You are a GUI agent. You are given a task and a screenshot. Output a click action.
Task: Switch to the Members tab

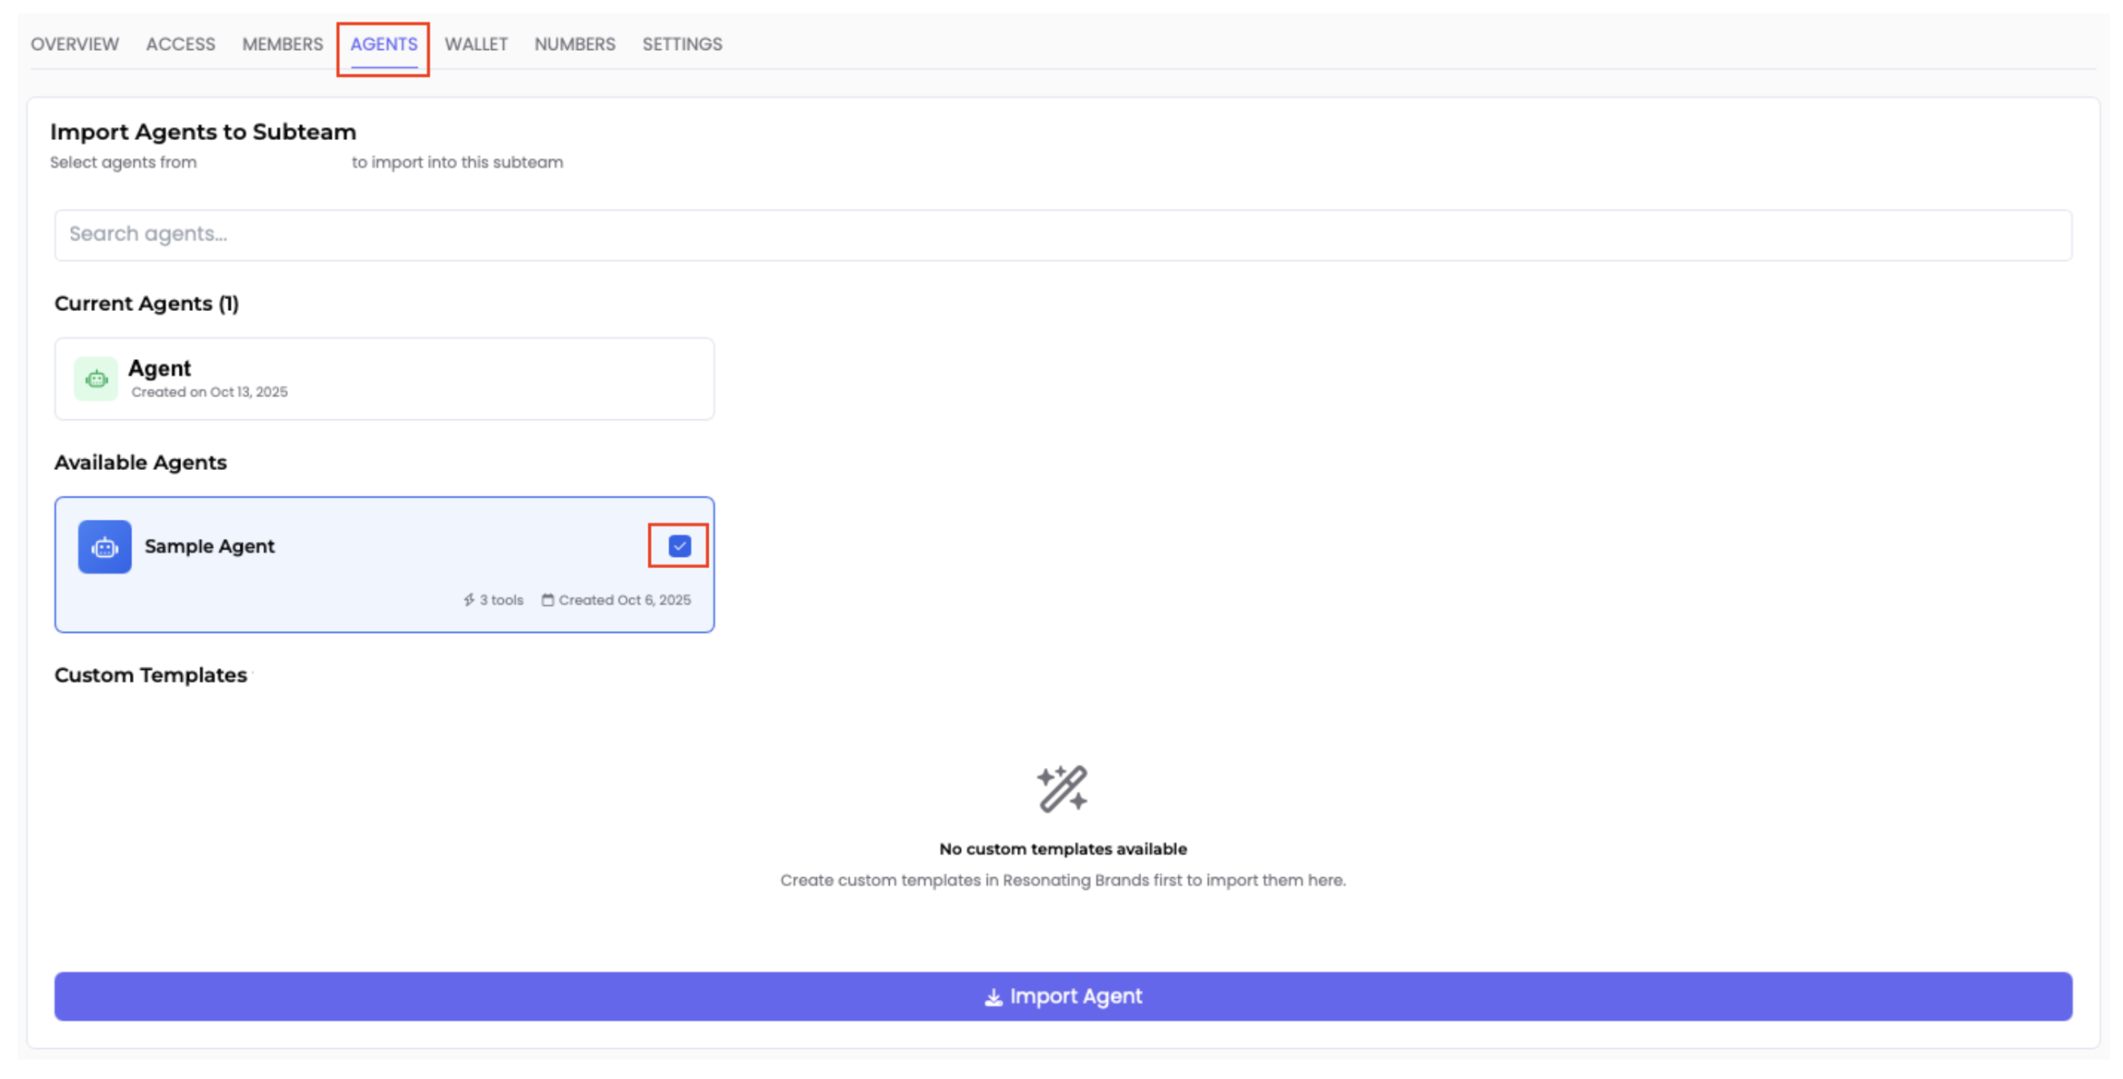[x=282, y=44]
